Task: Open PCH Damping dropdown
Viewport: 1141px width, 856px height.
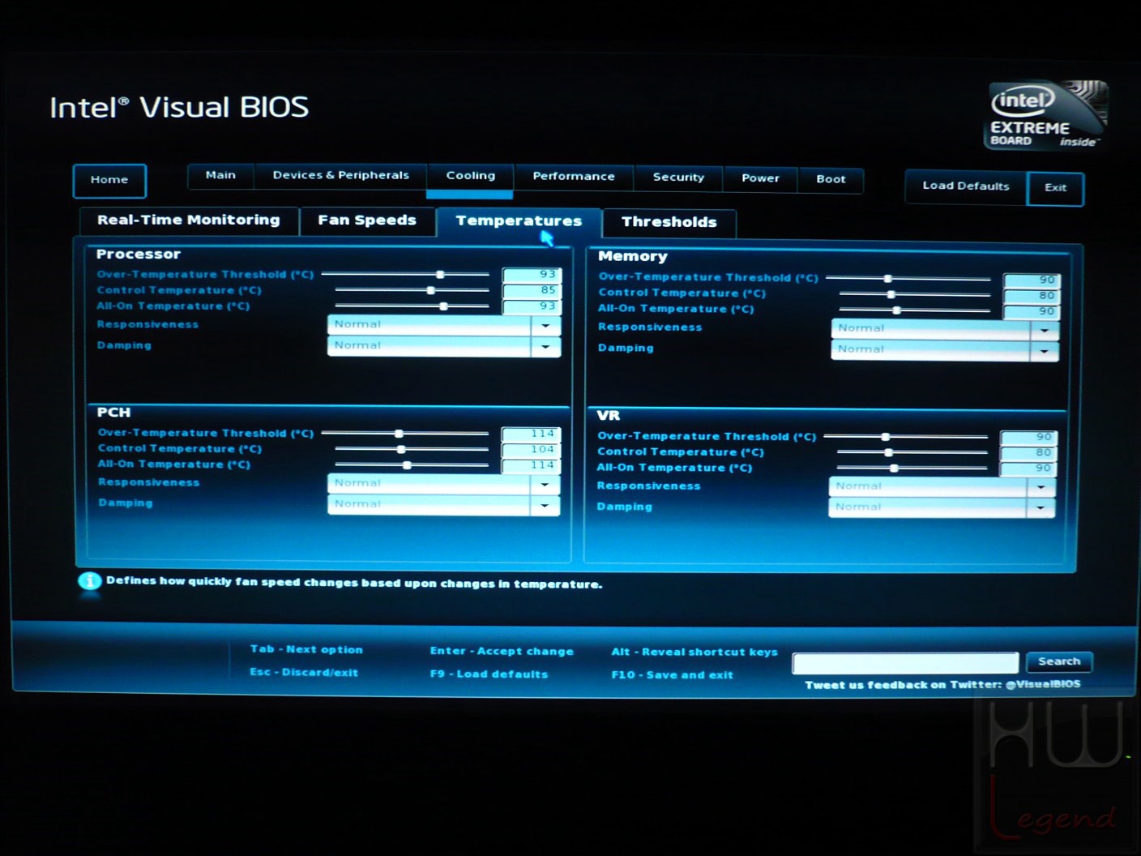Action: pos(443,505)
